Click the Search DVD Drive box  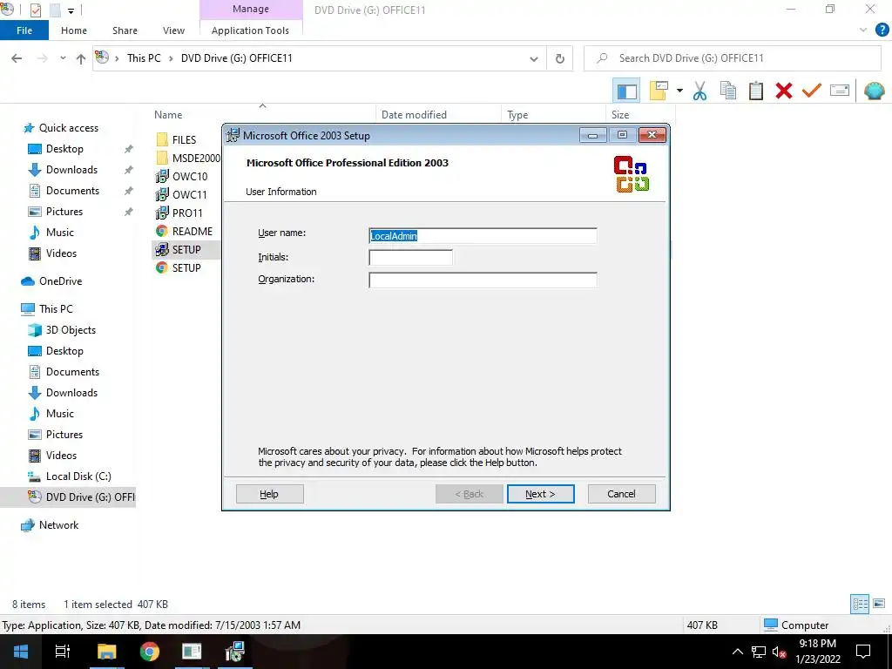click(733, 58)
